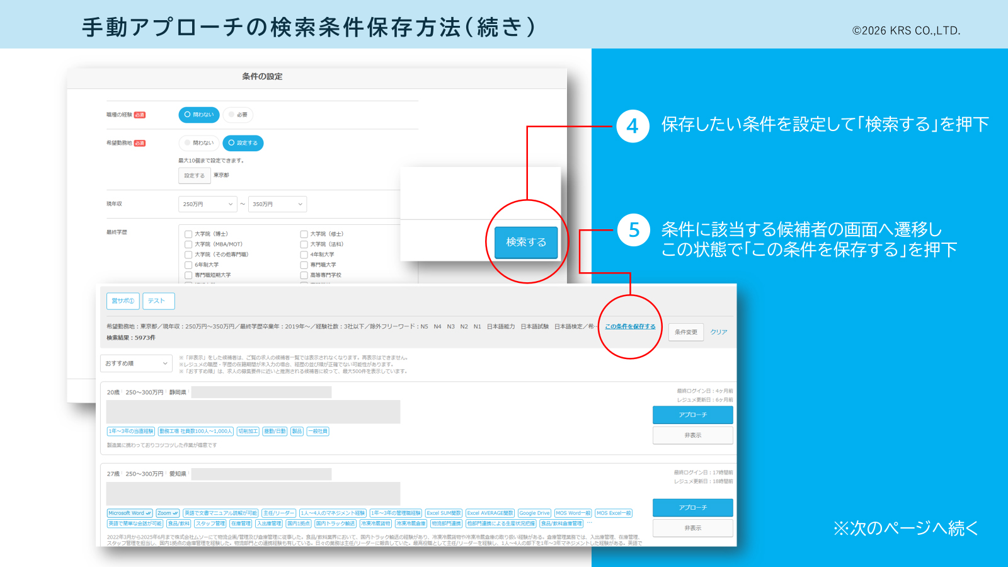Check the 大学院(博士) checkbox

[x=188, y=234]
